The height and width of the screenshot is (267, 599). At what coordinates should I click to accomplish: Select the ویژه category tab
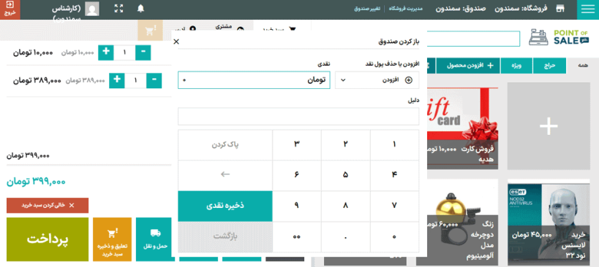[517, 66]
